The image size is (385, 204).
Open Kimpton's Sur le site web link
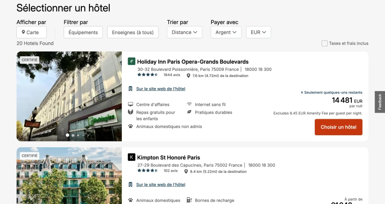pyautogui.click(x=161, y=185)
